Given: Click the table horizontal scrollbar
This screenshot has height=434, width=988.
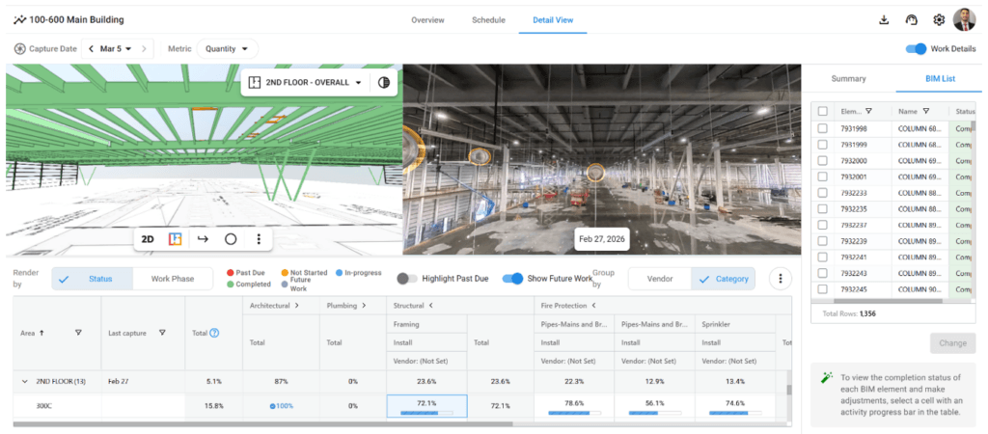Looking at the screenshot, I should 262,424.
